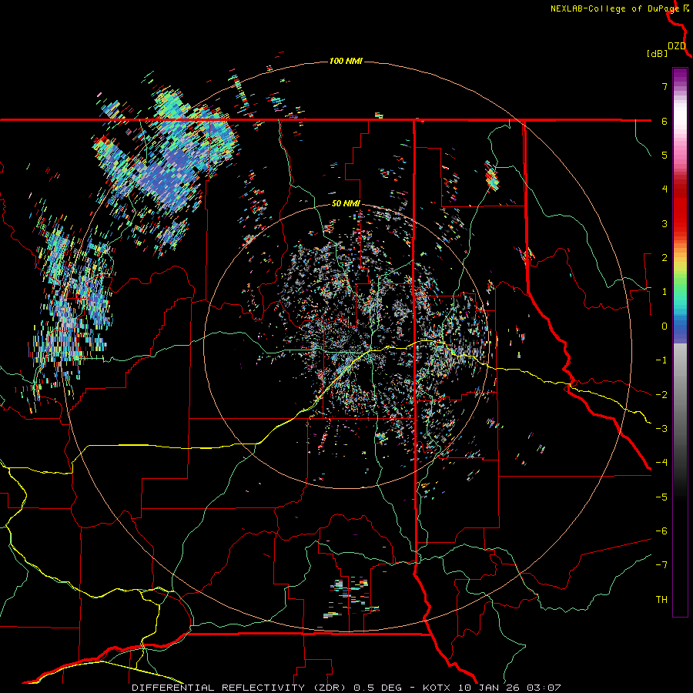Click the 1 value on the dB scale
This screenshot has width=693, height=693.
(665, 292)
